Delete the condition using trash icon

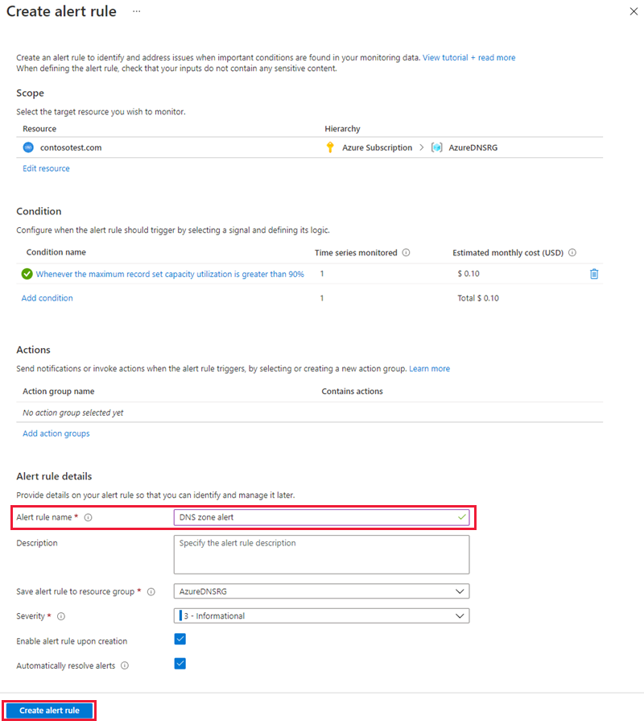coord(594,274)
